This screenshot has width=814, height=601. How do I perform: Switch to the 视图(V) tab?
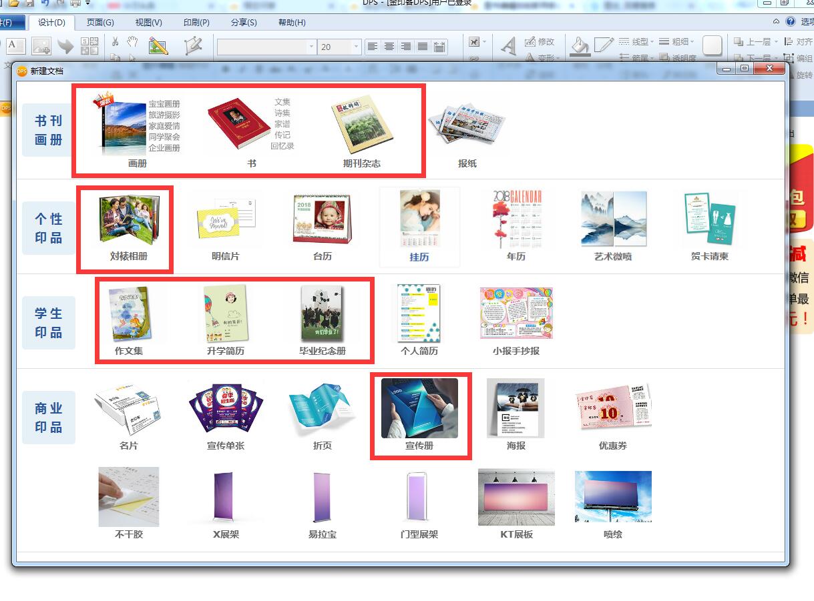click(x=148, y=23)
